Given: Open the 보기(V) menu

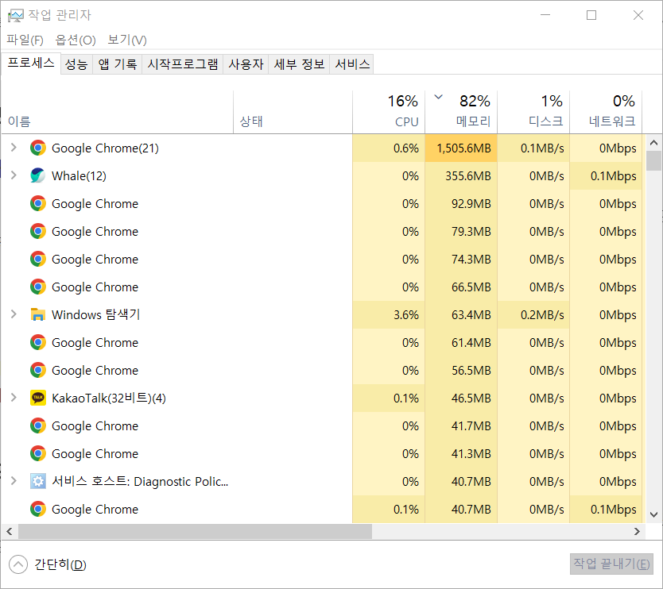Looking at the screenshot, I should (127, 40).
